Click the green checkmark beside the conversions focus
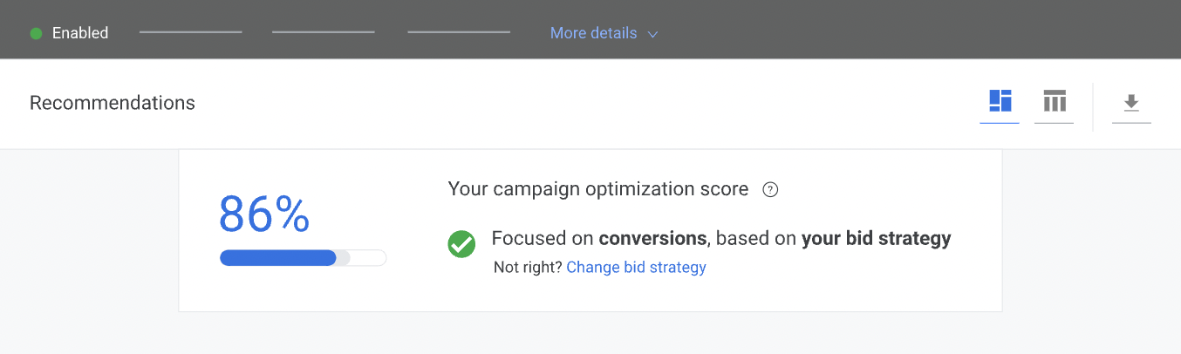 [x=461, y=243]
